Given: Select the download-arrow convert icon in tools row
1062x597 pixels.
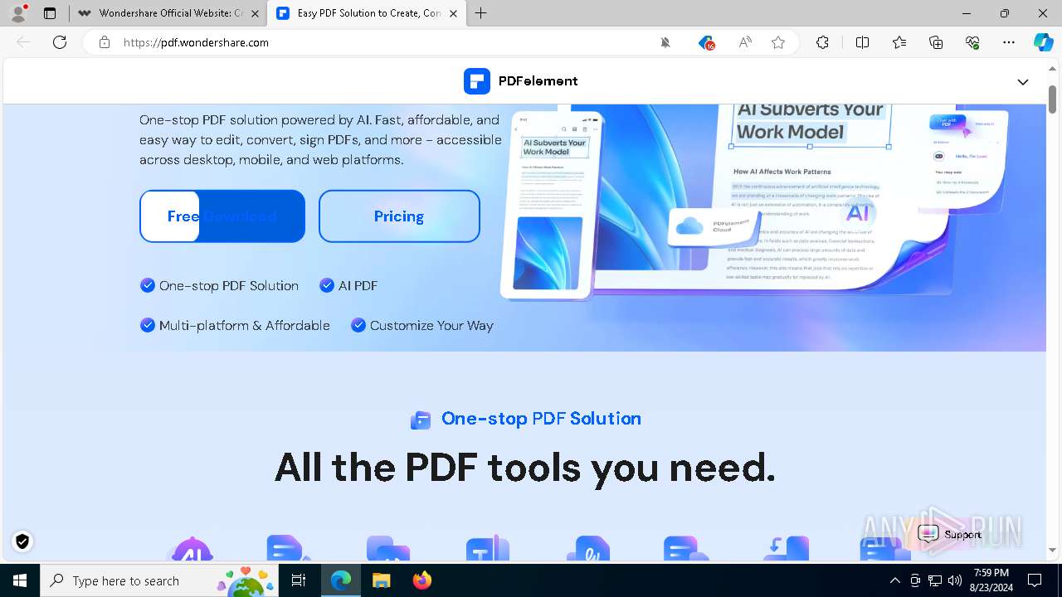Looking at the screenshot, I should point(786,549).
